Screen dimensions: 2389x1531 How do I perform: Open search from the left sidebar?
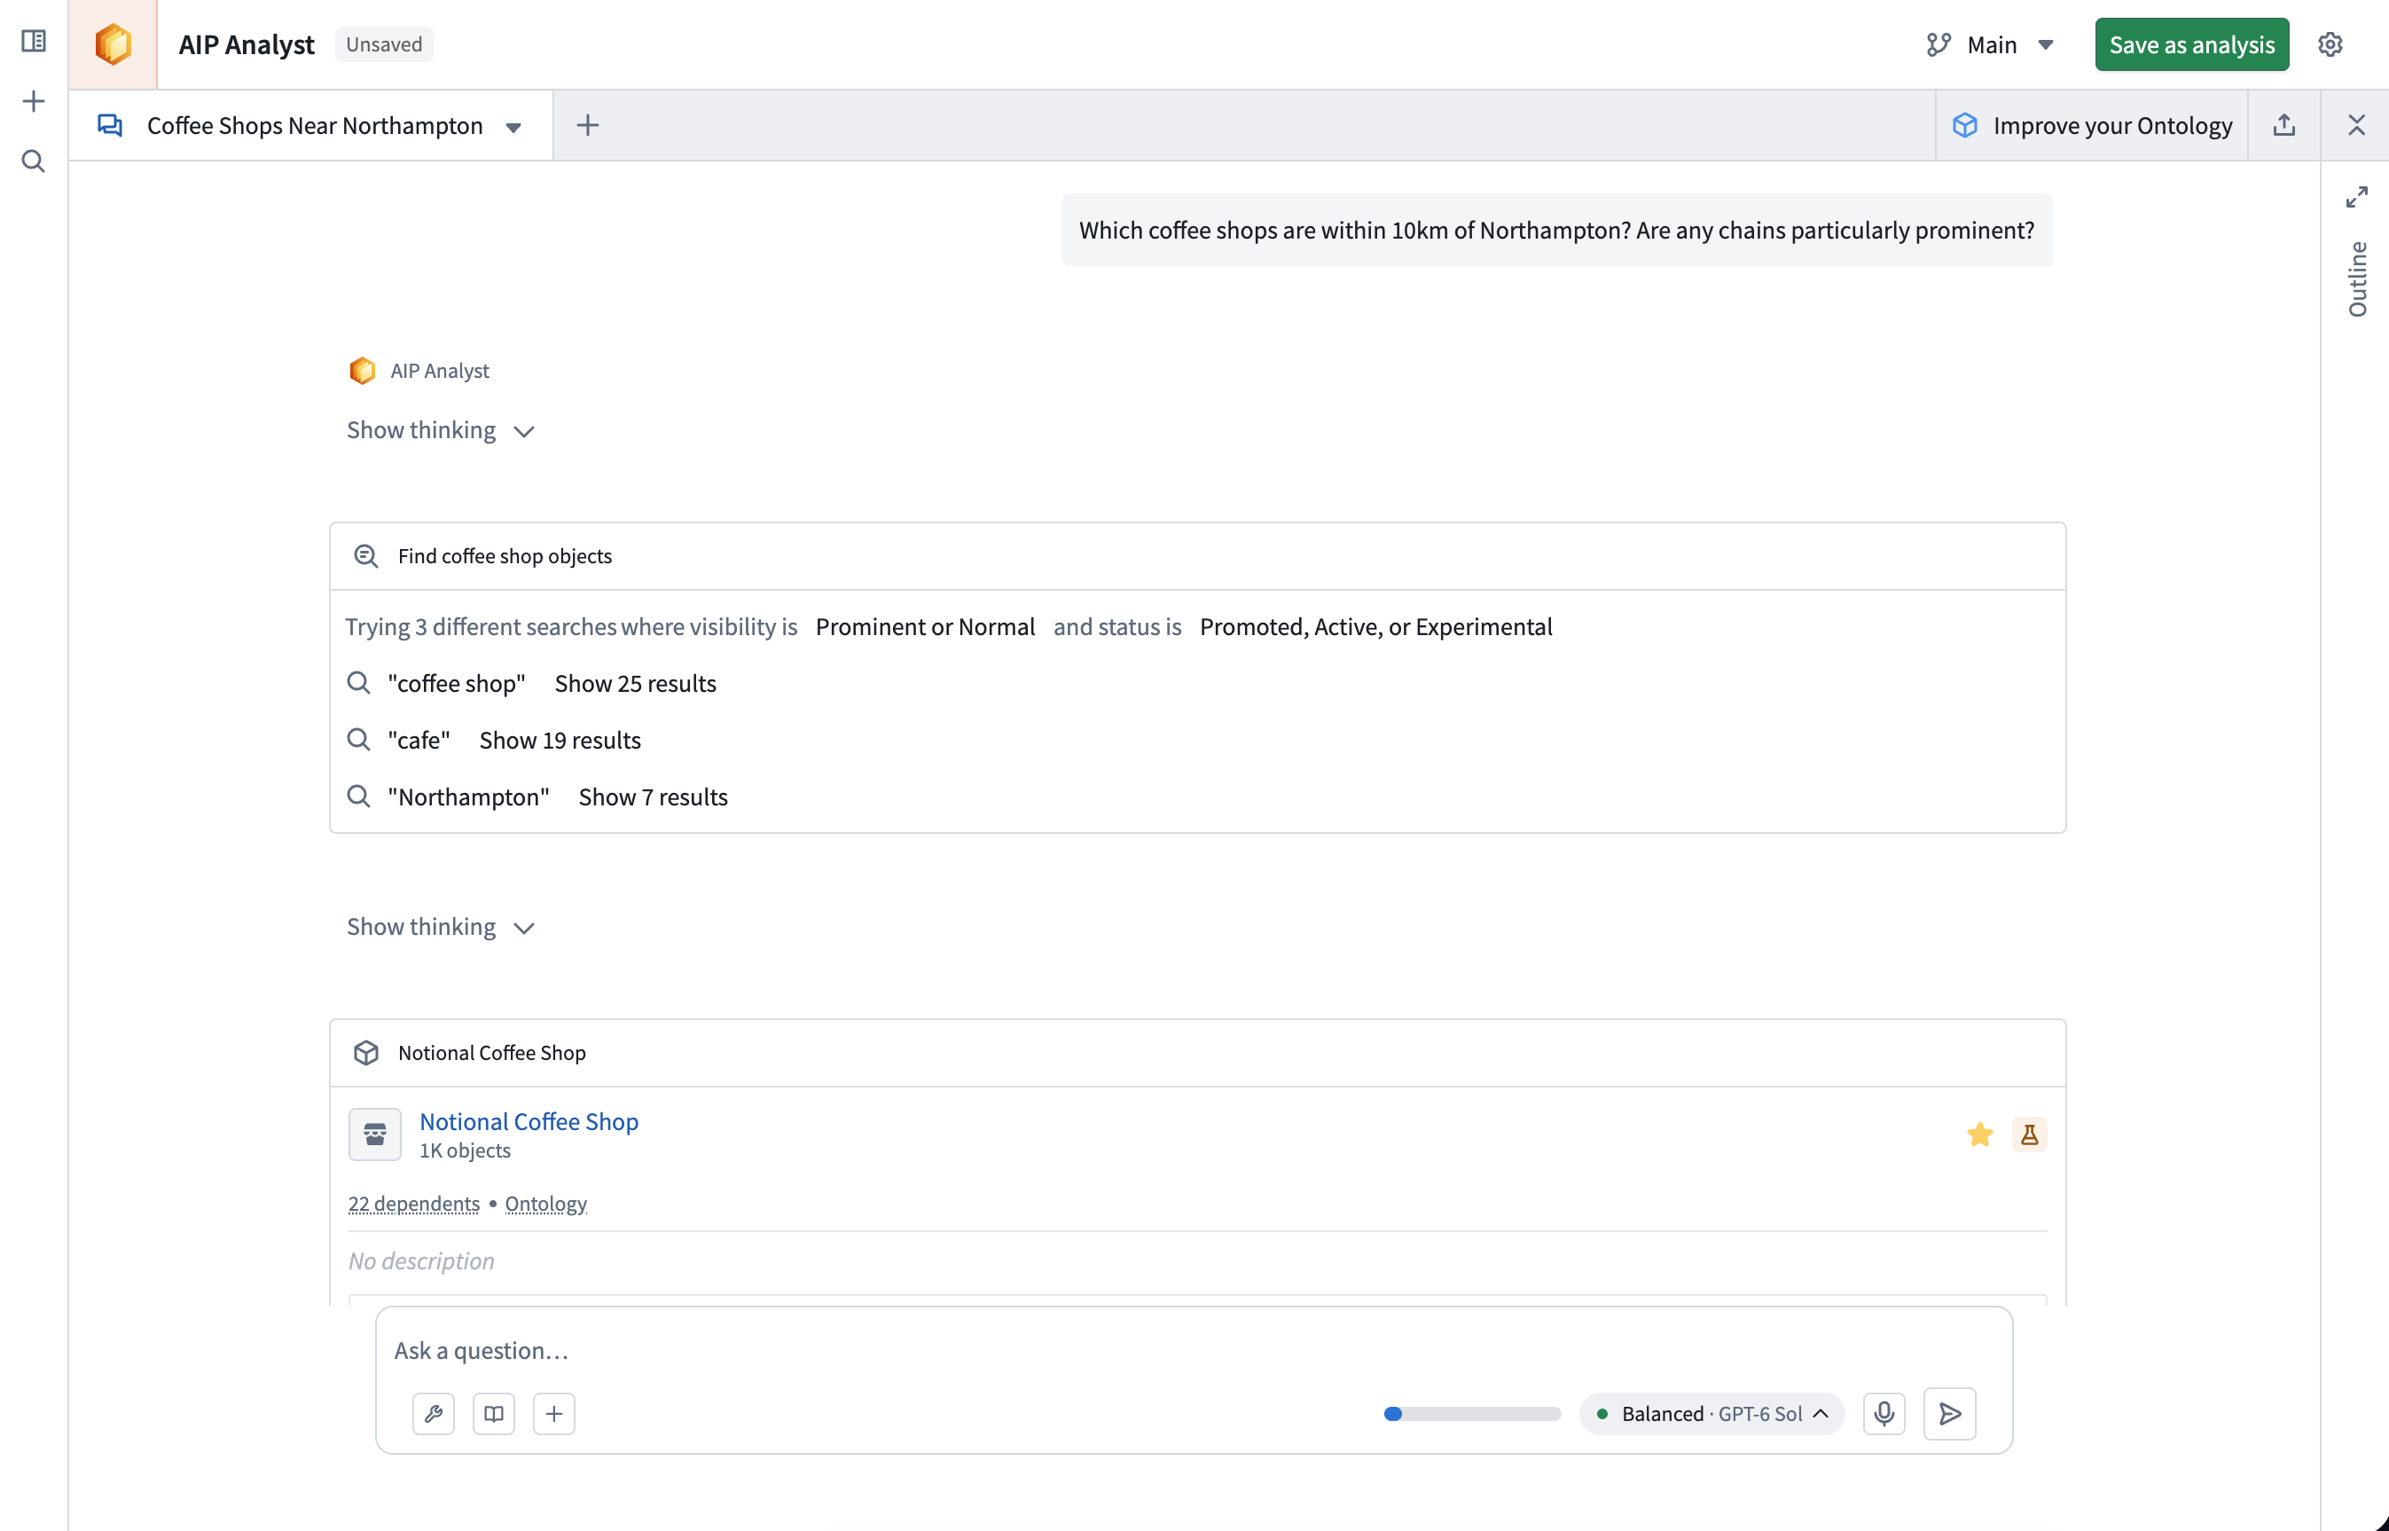(x=34, y=161)
